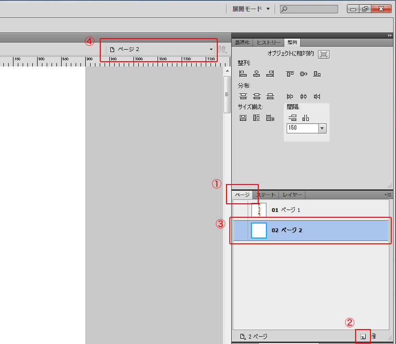The image size is (396, 344).
Task: Switch to the ステート tab
Action: click(x=266, y=195)
